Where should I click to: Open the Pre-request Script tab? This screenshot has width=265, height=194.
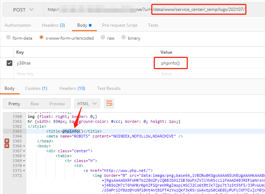pyautogui.click(x=120, y=25)
